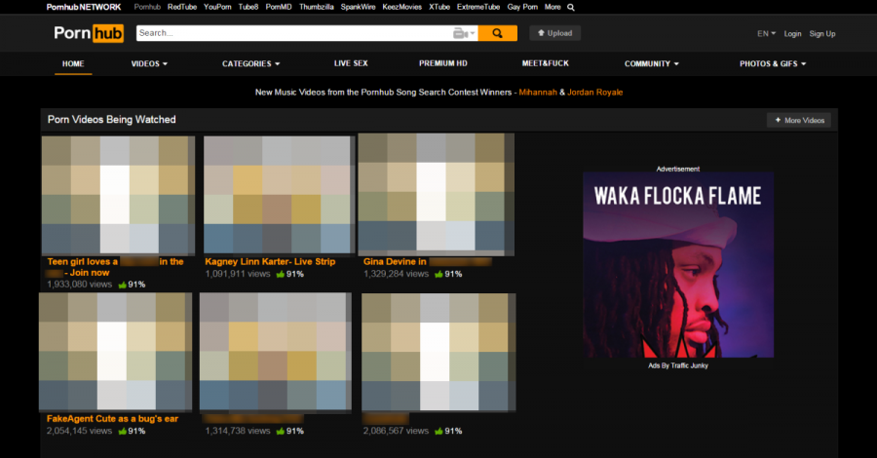This screenshot has width=877, height=458.
Task: Click the Pornhub logo
Action: (x=89, y=33)
